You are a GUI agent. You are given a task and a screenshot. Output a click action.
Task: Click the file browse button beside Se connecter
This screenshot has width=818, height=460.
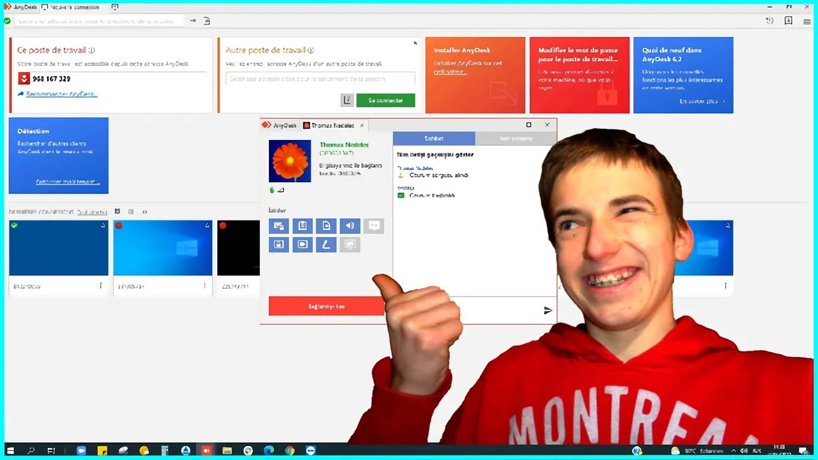[x=346, y=100]
